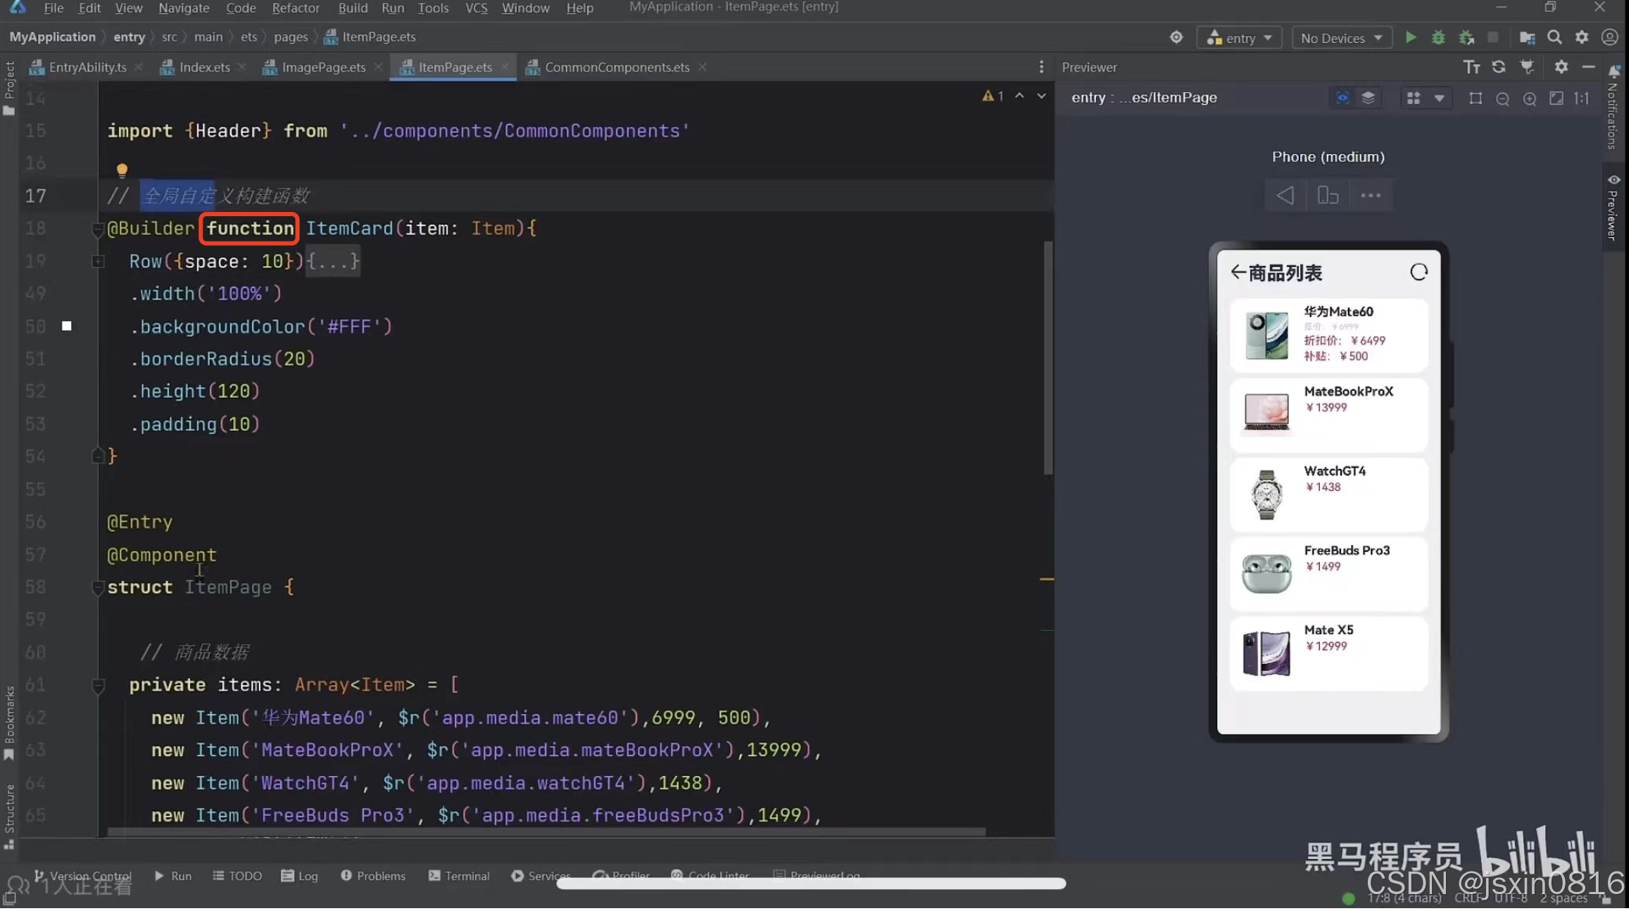Zoom in on the previewer device
This screenshot has width=1629, height=911.
(x=1529, y=99)
